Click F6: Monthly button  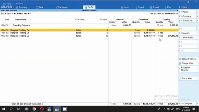click(187, 33)
